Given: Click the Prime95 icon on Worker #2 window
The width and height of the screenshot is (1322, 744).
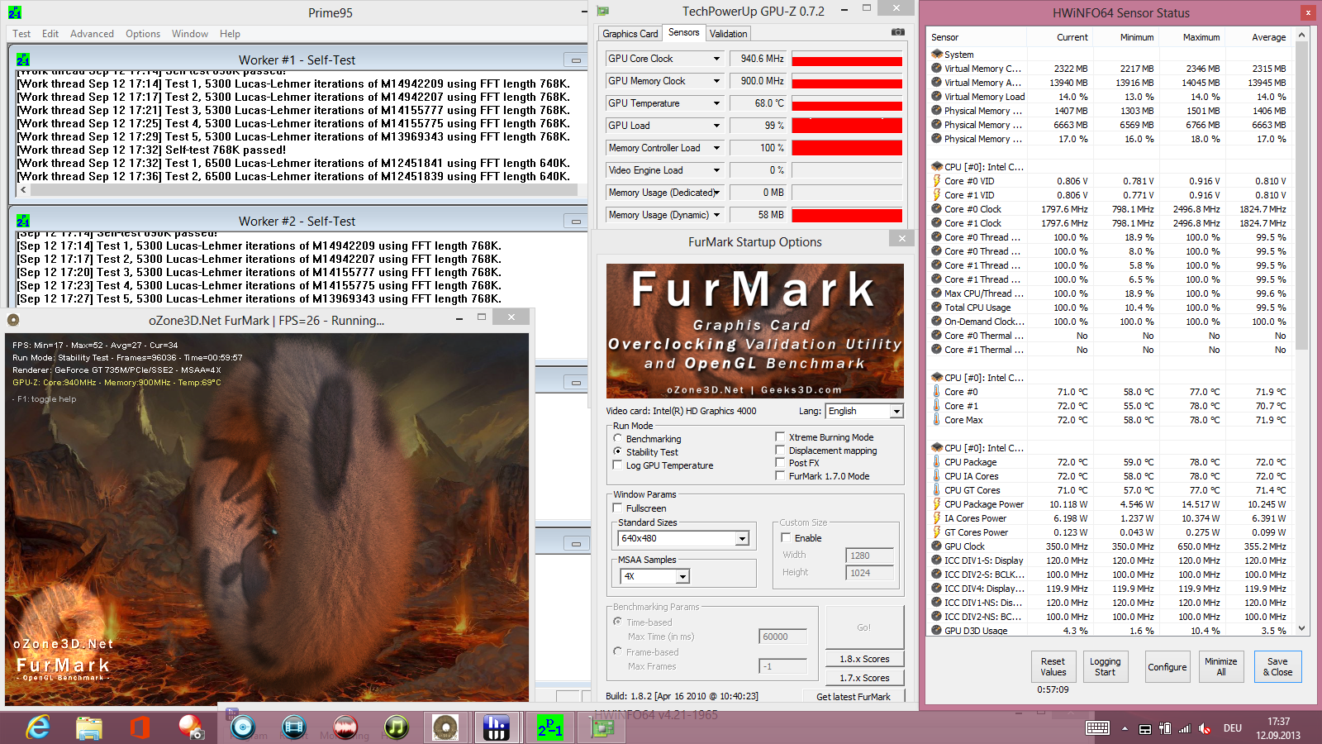Looking at the screenshot, I should 23,221.
